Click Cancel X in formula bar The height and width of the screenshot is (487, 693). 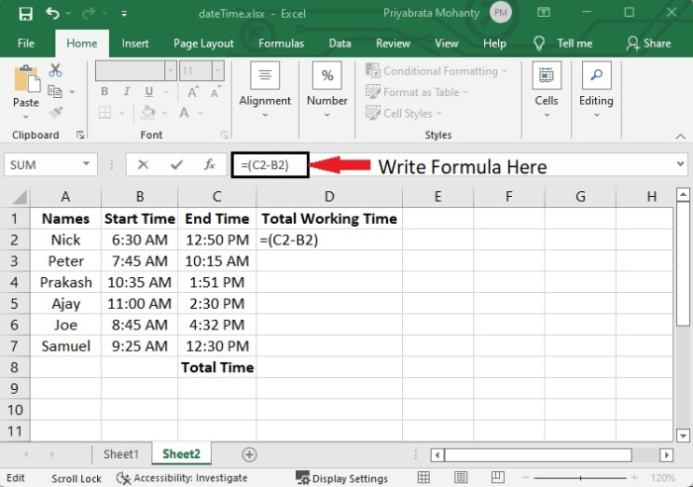143,165
